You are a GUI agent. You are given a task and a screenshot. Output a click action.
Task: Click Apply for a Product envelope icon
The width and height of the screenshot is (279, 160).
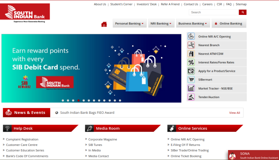coord(191,71)
